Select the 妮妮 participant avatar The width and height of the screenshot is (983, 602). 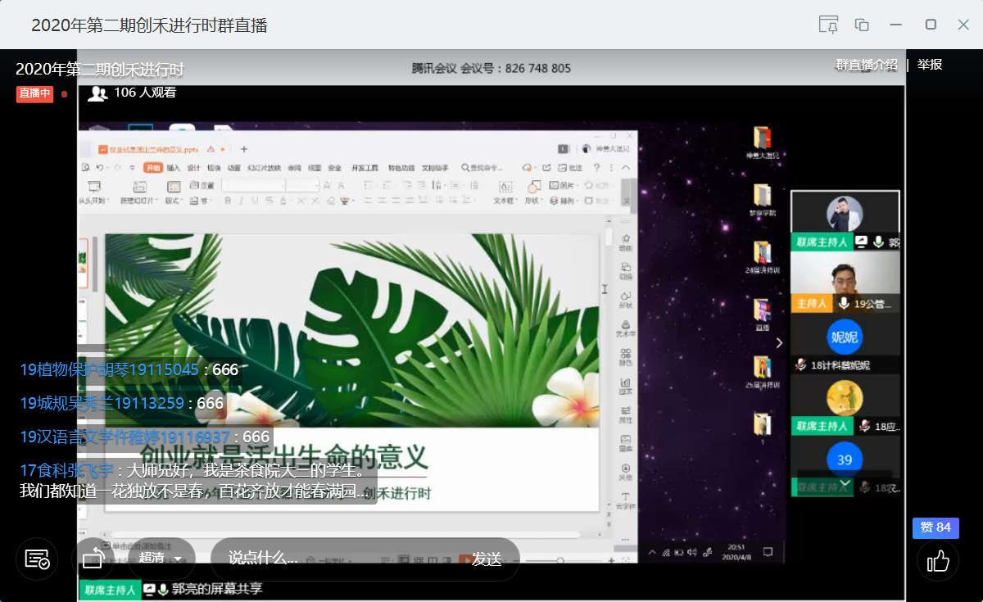845,337
